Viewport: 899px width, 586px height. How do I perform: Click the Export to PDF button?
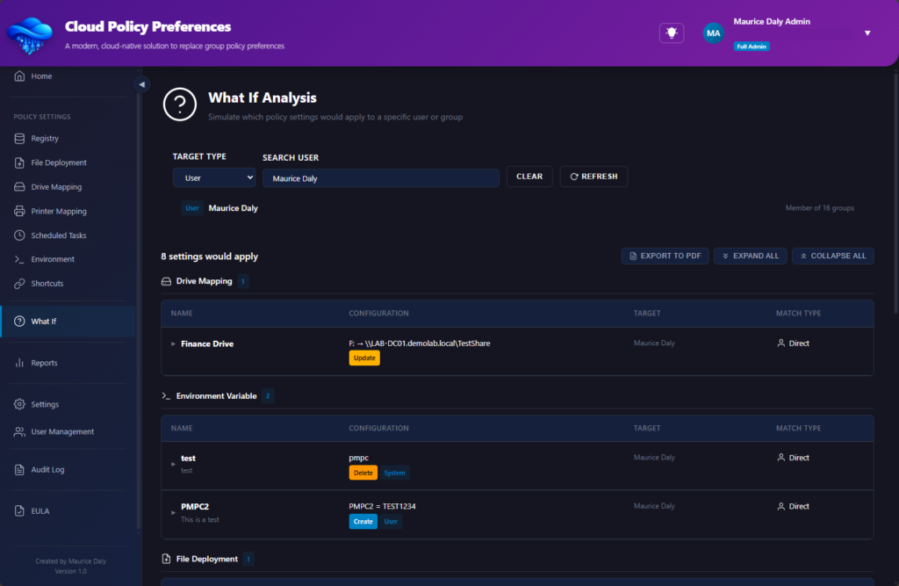[x=665, y=257]
